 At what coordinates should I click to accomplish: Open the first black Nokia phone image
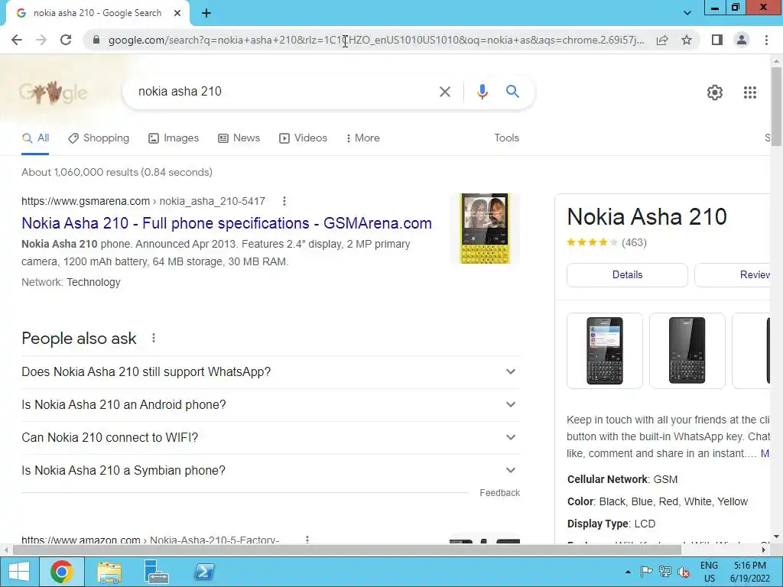click(605, 350)
